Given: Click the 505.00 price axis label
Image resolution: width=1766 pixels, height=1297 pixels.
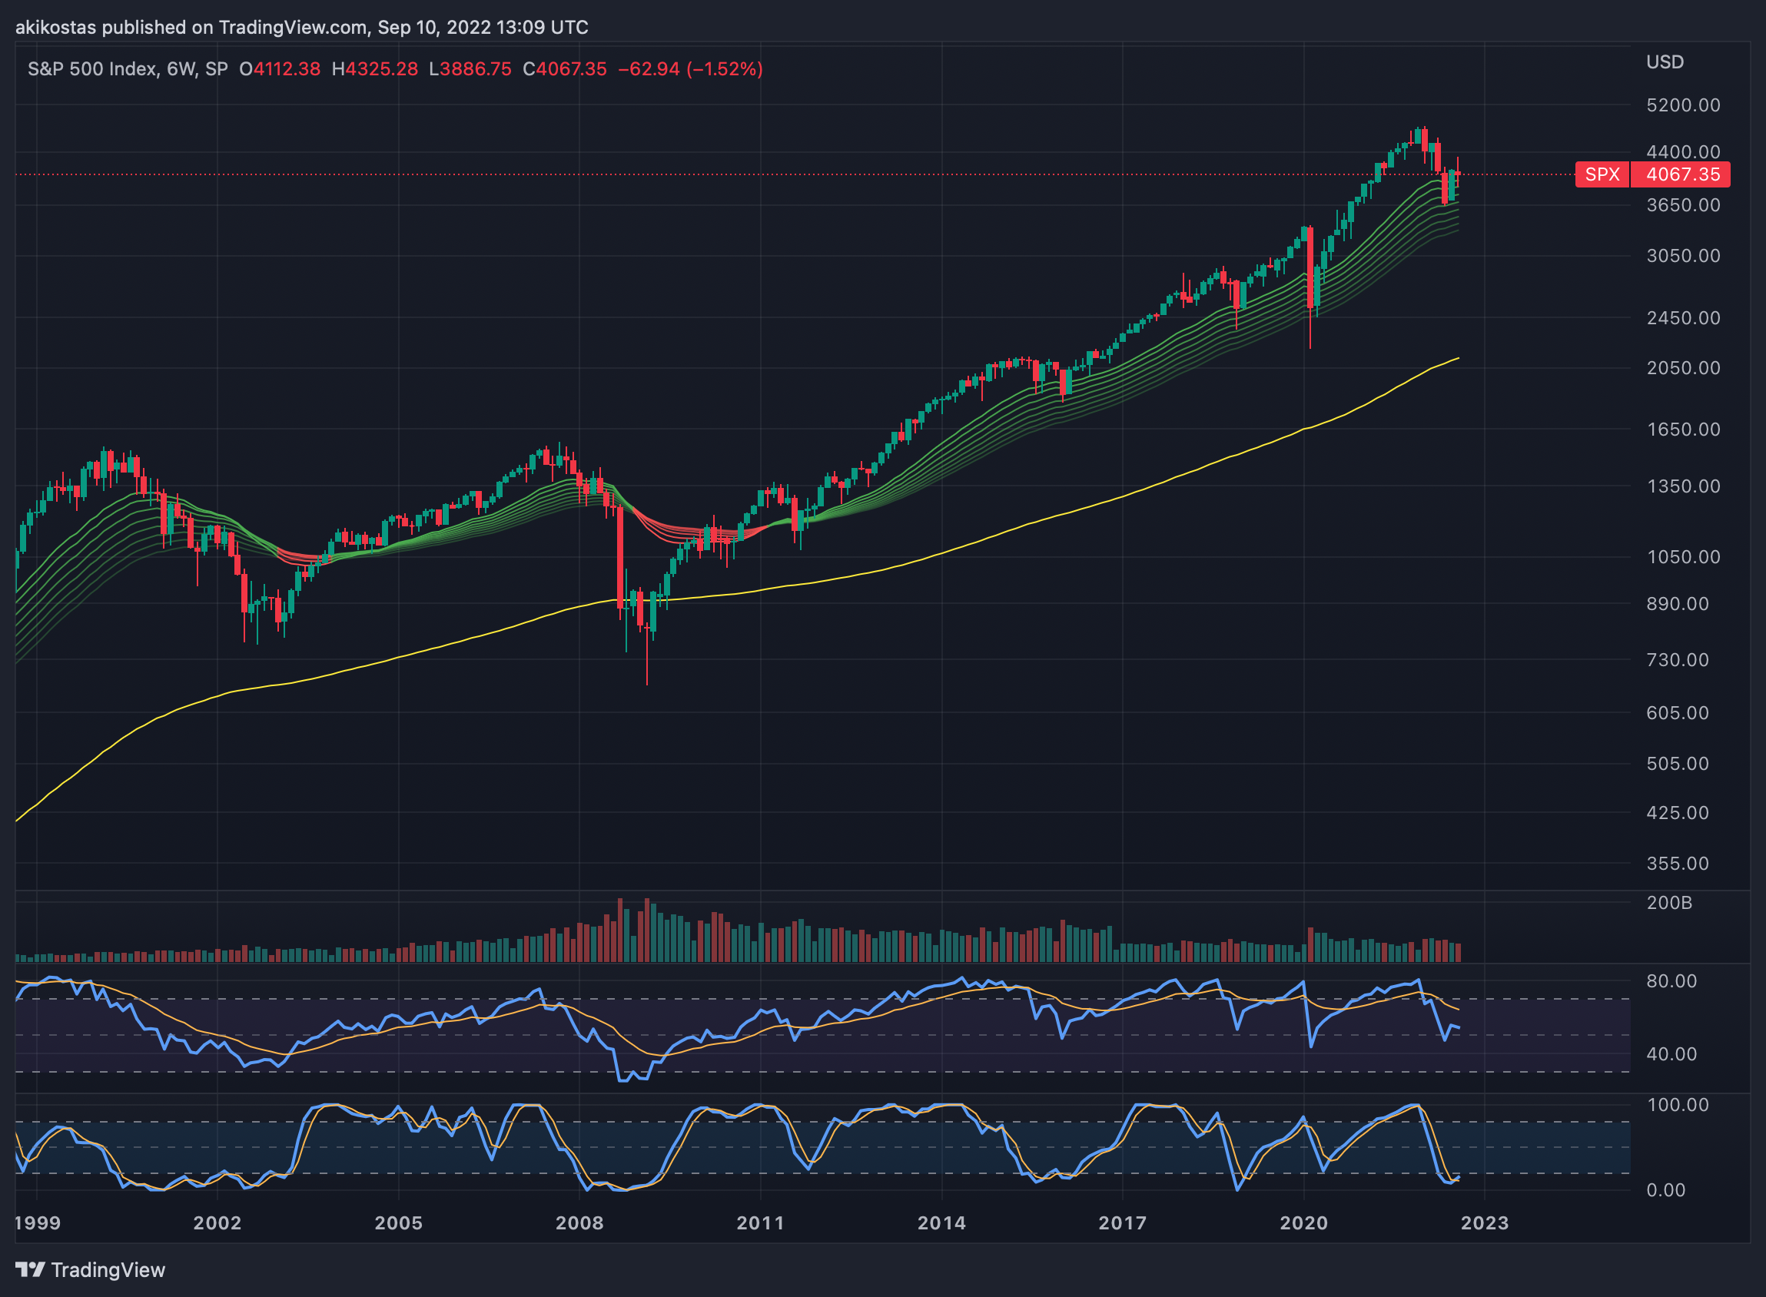Looking at the screenshot, I should pos(1678,763).
